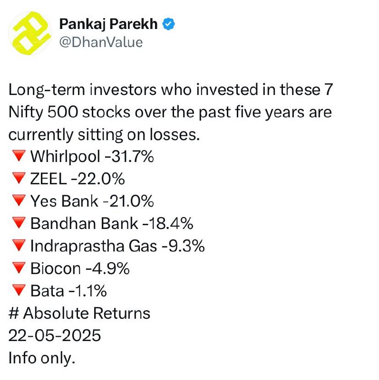Click red down-triangle beside Indraprastha Gas
The width and height of the screenshot is (379, 380).
point(19,246)
